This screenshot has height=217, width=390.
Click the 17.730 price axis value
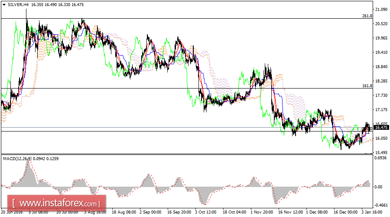[x=381, y=95]
